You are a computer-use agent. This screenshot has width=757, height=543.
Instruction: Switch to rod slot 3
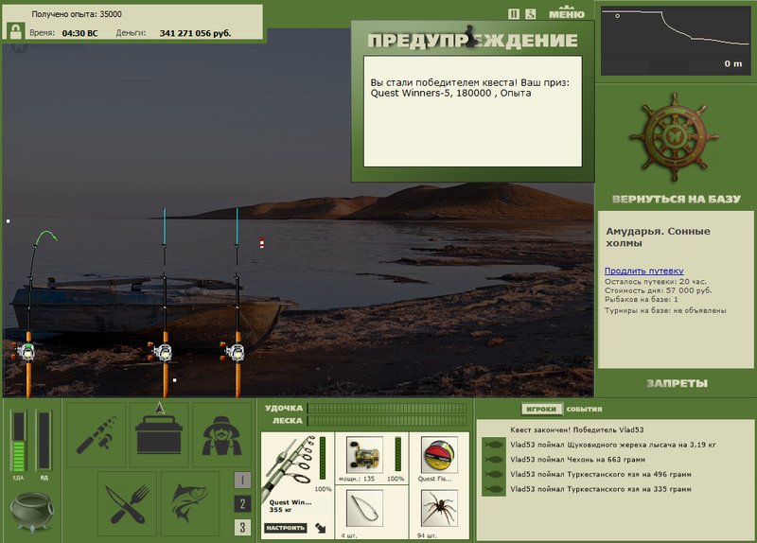242,527
